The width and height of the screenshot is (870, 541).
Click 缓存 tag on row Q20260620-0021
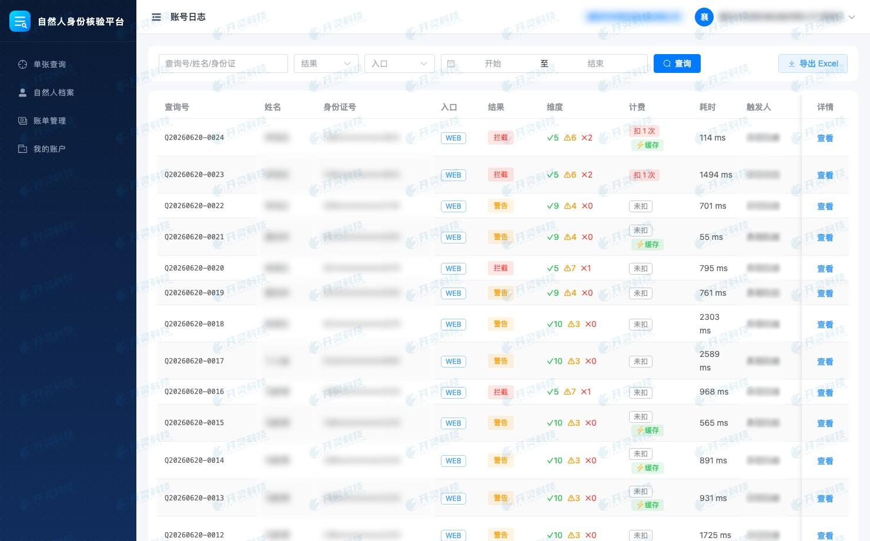pos(647,245)
